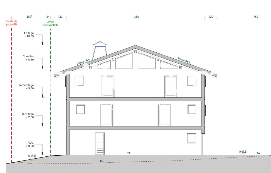Viewport: 271px width, 173px height.
Task: Select the slatted ground floor door
Action: [100, 144]
